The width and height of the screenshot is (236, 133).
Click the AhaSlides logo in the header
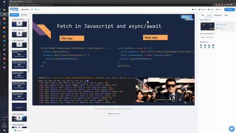[14, 10]
